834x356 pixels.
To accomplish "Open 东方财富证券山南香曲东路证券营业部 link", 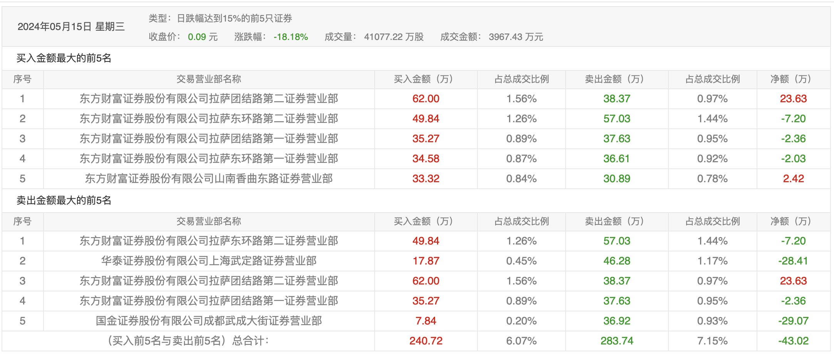I will 209,179.
